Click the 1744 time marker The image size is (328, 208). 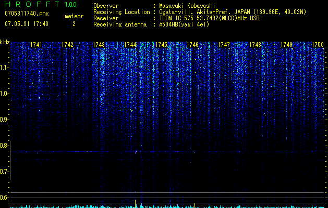(130, 45)
